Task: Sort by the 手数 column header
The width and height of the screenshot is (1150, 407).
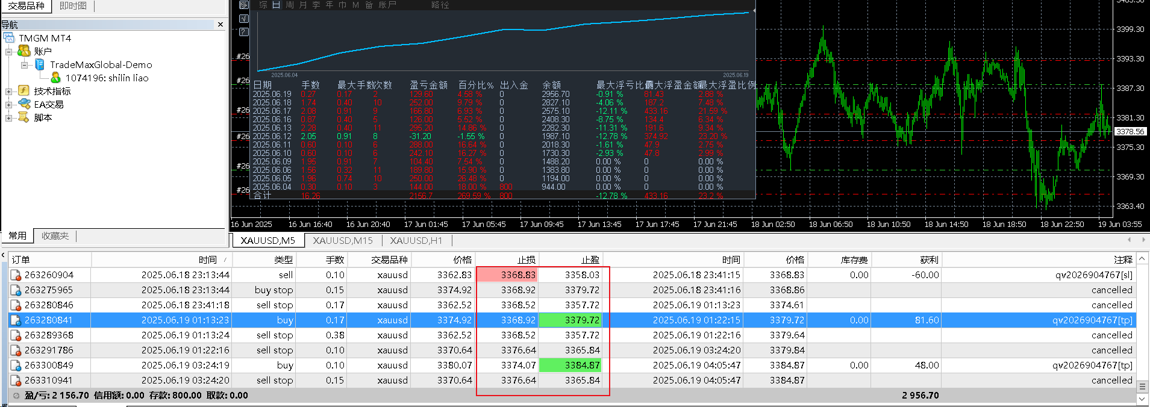Action: pyautogui.click(x=322, y=259)
